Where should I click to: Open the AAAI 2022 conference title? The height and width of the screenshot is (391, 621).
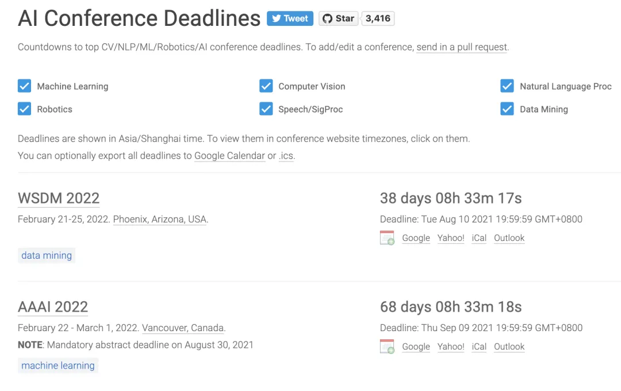click(x=53, y=307)
